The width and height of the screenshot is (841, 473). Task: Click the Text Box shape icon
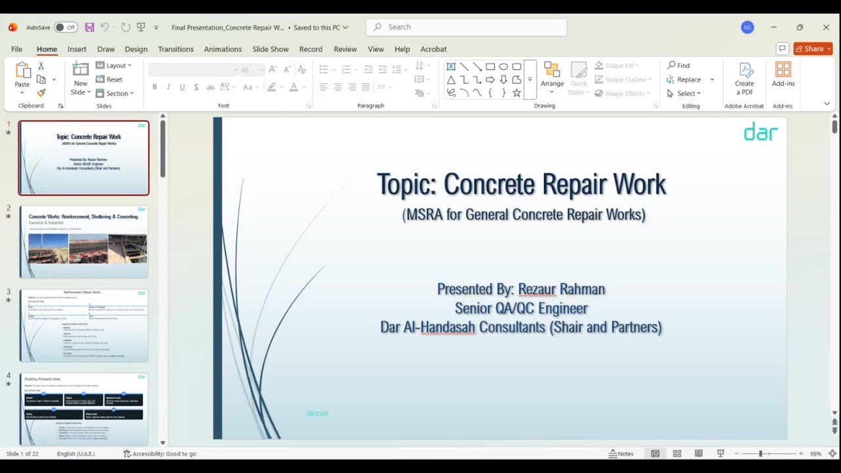tap(451, 66)
